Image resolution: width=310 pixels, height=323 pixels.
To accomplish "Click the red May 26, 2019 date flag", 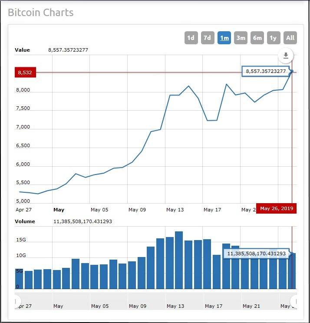I will 277,209.
